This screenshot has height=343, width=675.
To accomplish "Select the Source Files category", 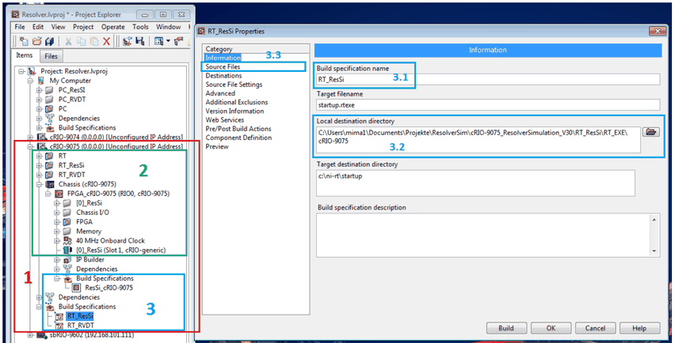I will (x=223, y=66).
